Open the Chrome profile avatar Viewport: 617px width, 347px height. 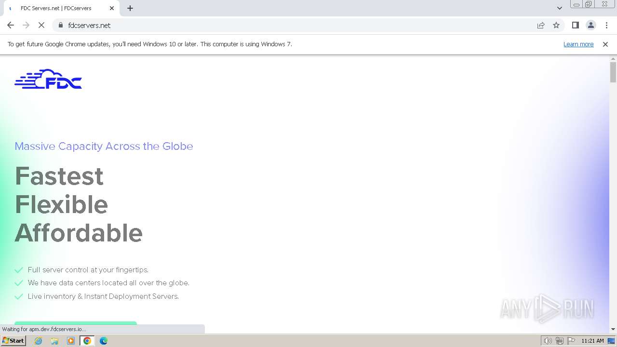(590, 25)
